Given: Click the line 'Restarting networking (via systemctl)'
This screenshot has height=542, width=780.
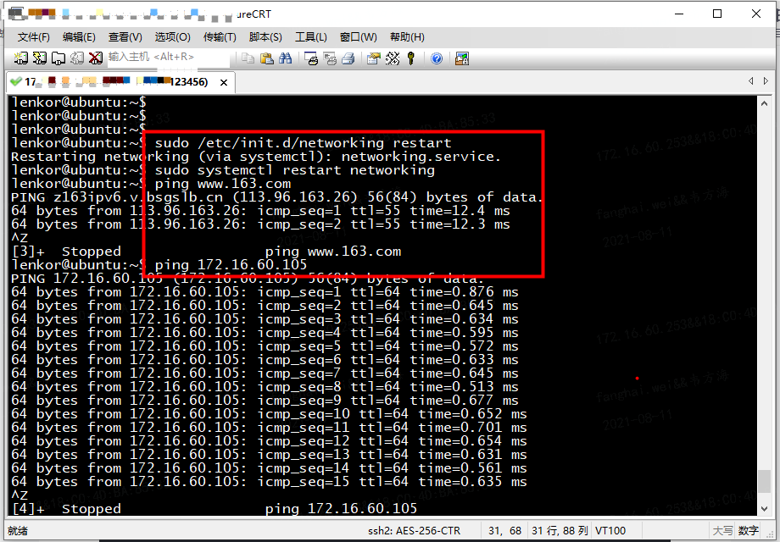Looking at the screenshot, I should click(256, 157).
